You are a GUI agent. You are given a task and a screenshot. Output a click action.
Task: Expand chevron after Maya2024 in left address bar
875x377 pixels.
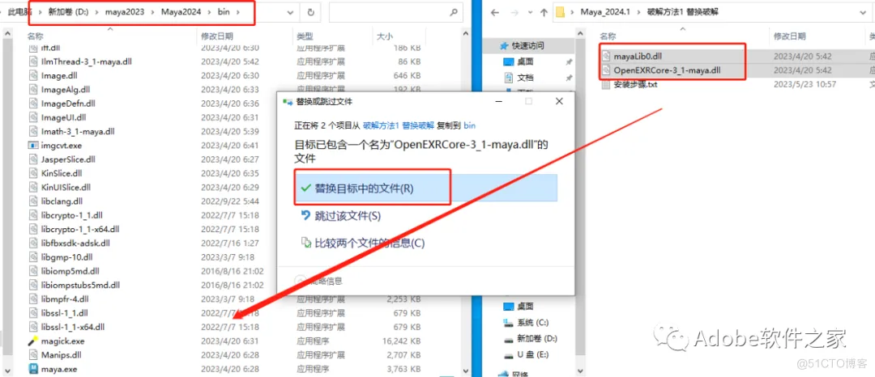(211, 11)
